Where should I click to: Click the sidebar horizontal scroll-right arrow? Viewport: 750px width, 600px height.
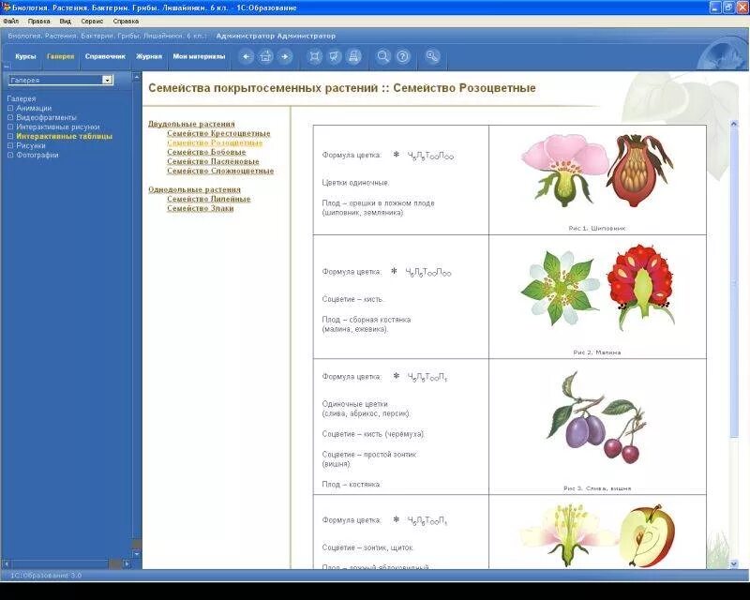(127, 563)
